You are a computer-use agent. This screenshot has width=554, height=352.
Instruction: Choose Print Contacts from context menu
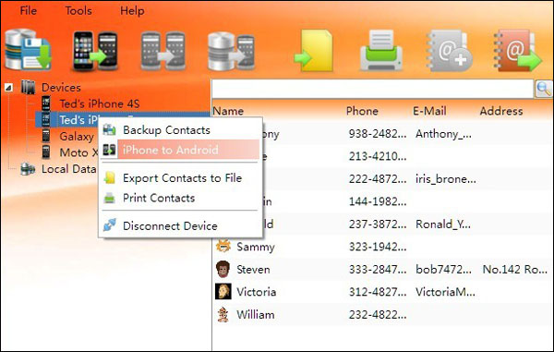pyautogui.click(x=180, y=198)
